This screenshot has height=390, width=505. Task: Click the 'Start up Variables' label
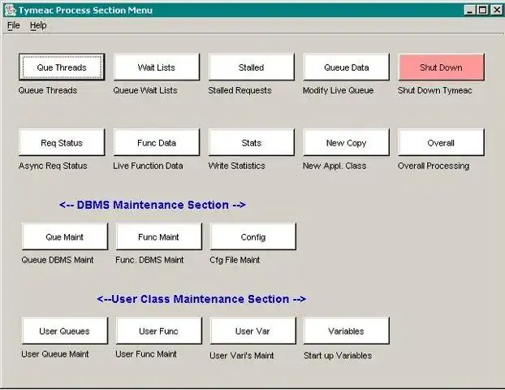338,356
